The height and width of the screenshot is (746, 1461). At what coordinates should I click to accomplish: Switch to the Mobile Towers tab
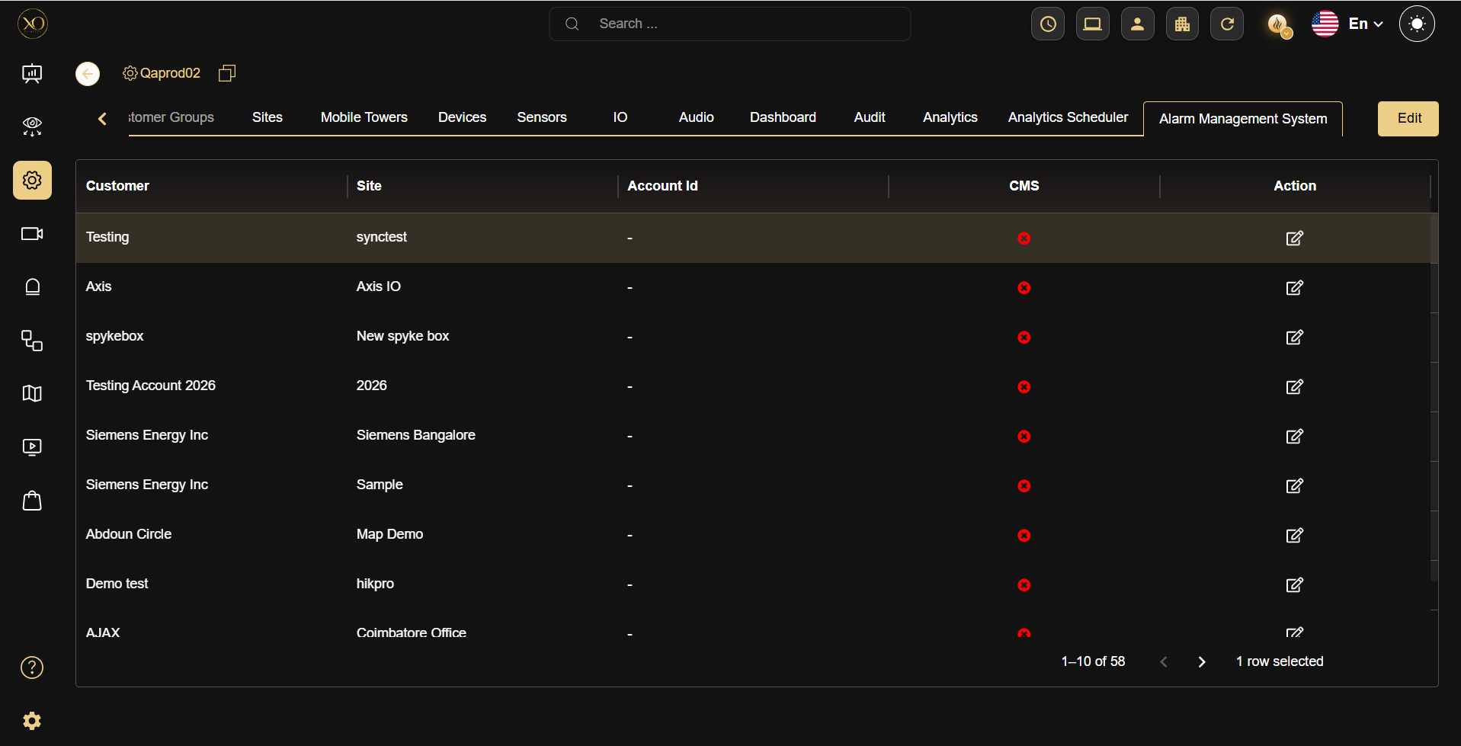point(364,117)
